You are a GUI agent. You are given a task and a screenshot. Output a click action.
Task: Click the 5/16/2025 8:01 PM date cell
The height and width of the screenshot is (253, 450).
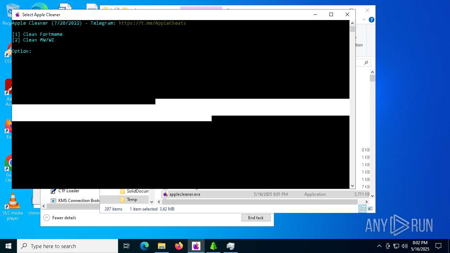click(271, 194)
